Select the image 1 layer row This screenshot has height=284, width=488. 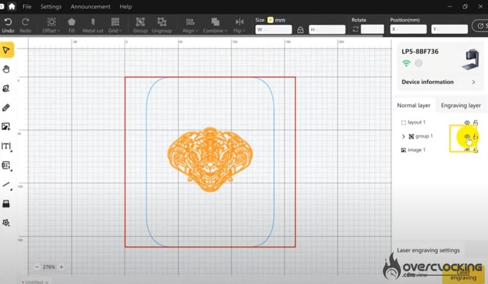[x=439, y=150]
